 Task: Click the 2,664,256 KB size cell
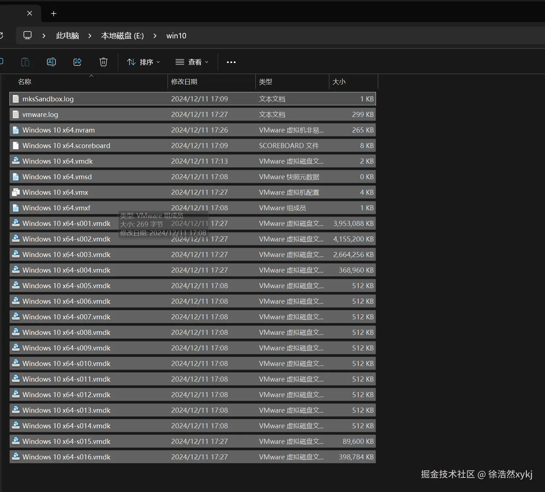(353, 255)
